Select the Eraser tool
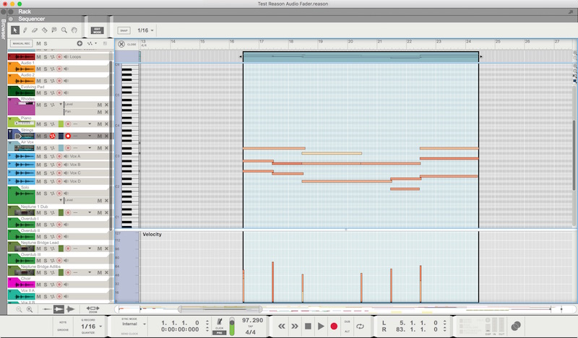The width and height of the screenshot is (578, 338). [x=35, y=30]
